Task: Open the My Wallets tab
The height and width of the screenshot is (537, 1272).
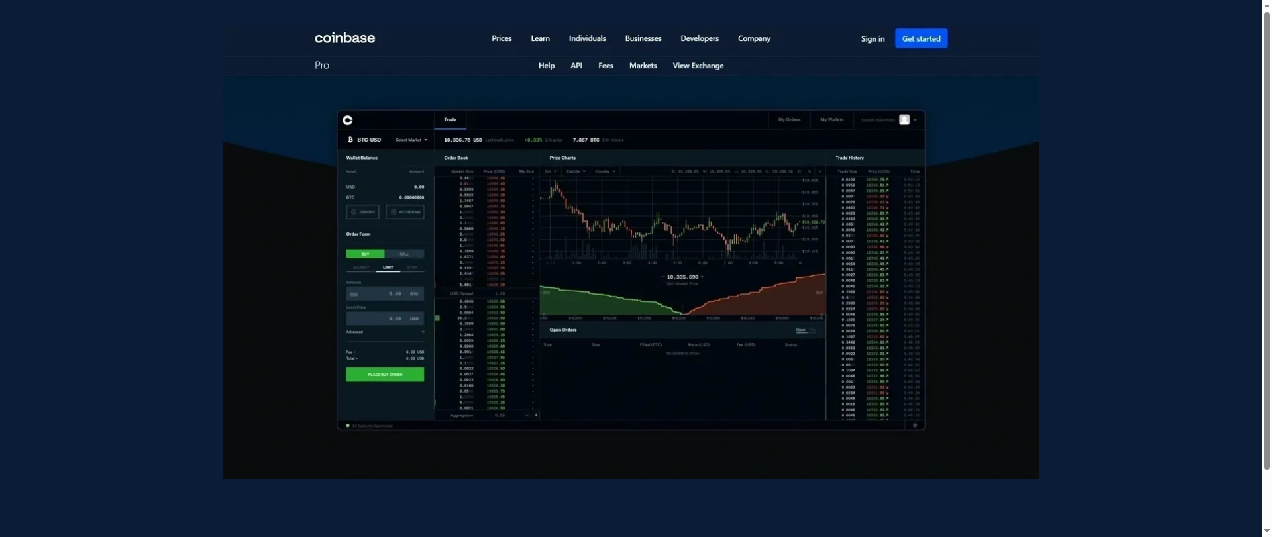Action: (831, 120)
